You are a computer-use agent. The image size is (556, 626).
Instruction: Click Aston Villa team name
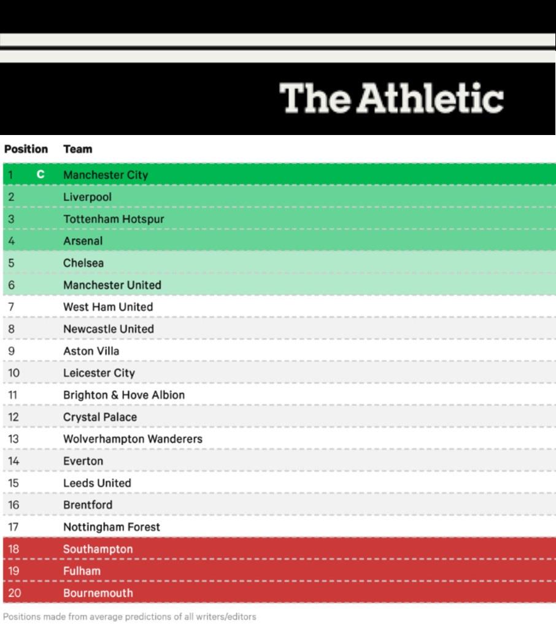pyautogui.click(x=91, y=351)
